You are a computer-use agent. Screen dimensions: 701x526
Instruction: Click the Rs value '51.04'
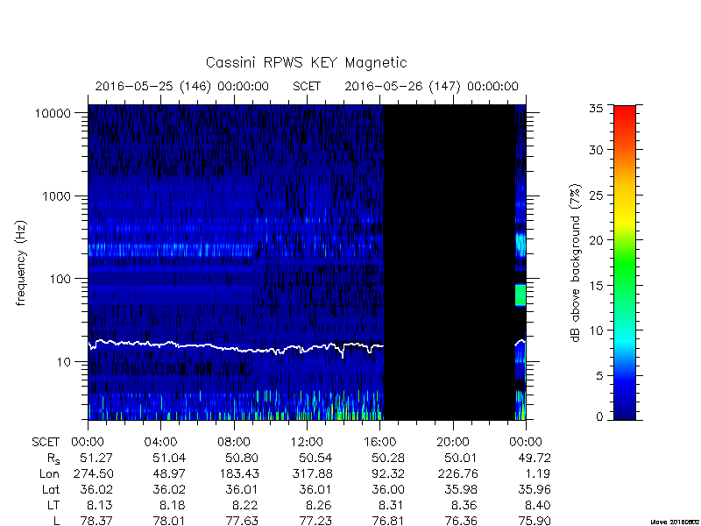coord(169,458)
